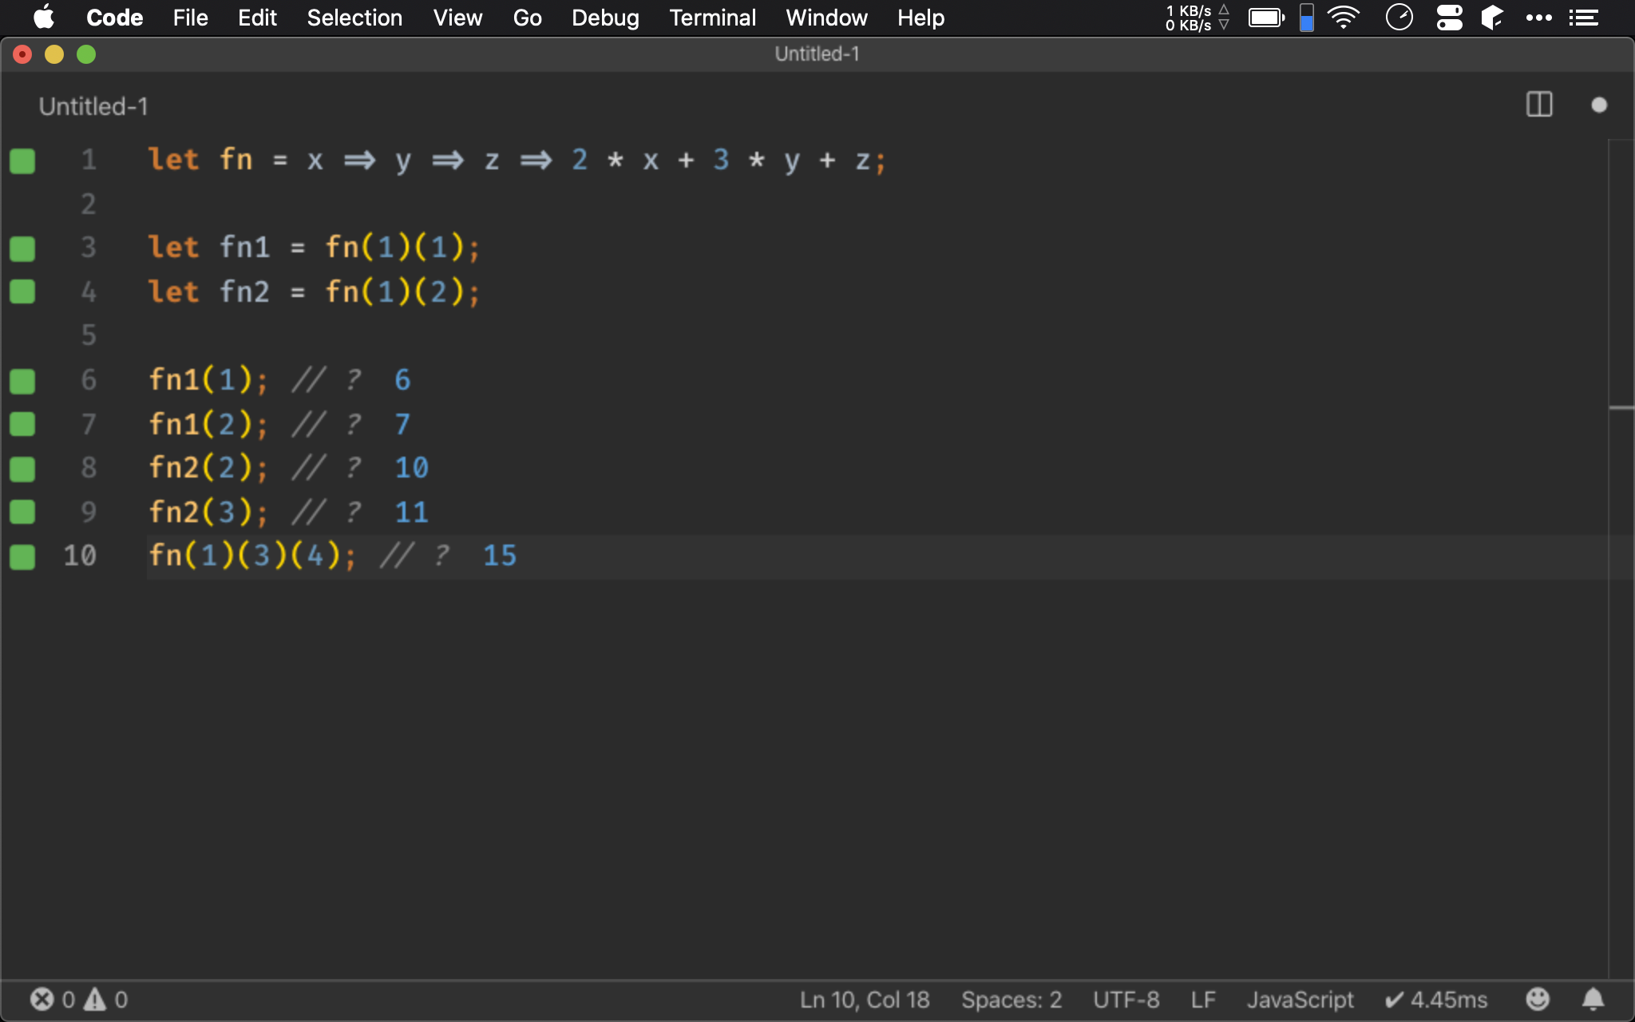
Task: Open the Terminal menu
Action: (712, 18)
